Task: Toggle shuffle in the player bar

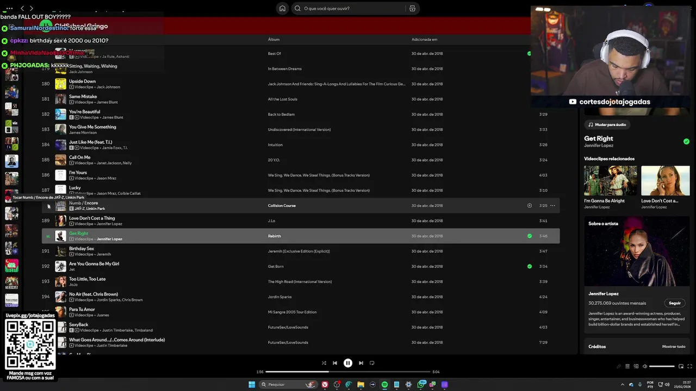Action: tap(324, 363)
